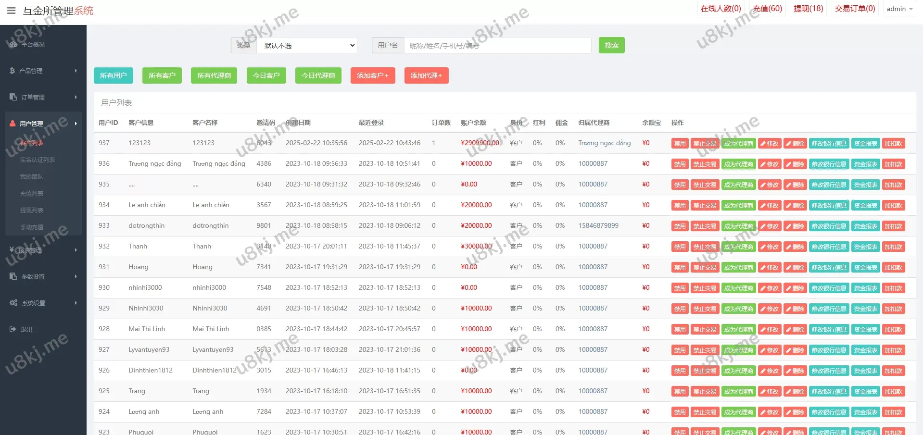The width and height of the screenshot is (923, 435).
Task: Open the admin account dropdown
Action: click(x=899, y=9)
